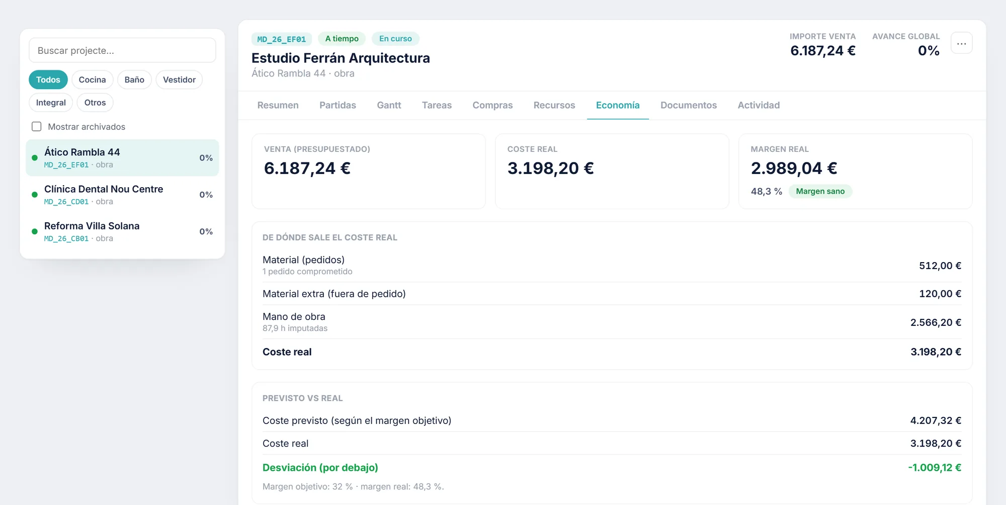Image resolution: width=1006 pixels, height=505 pixels.
Task: Open the Documentos tab
Action: pyautogui.click(x=689, y=105)
